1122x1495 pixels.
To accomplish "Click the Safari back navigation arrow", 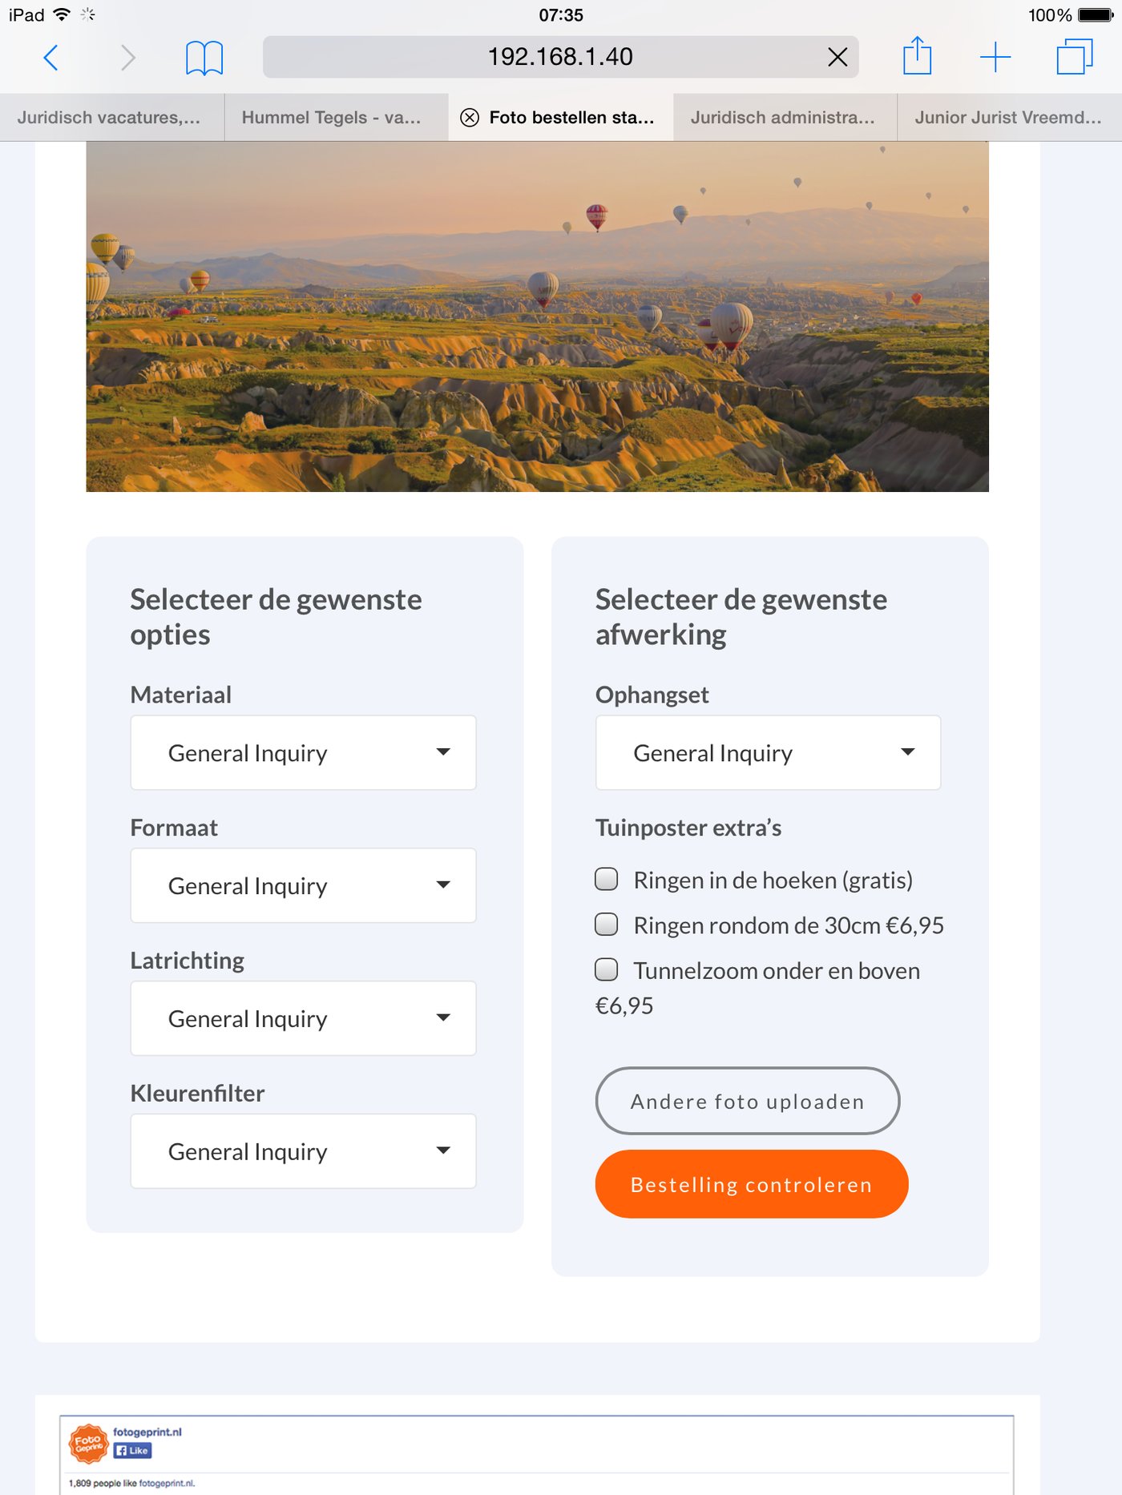I will (51, 57).
